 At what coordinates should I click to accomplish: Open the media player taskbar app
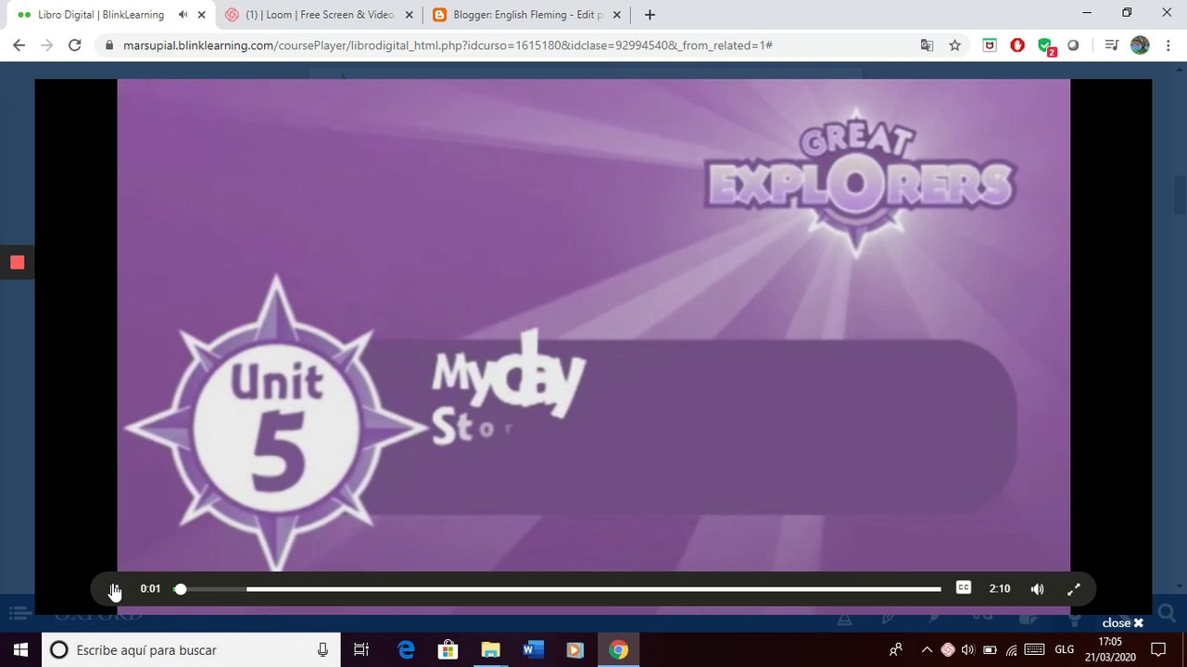coord(575,649)
